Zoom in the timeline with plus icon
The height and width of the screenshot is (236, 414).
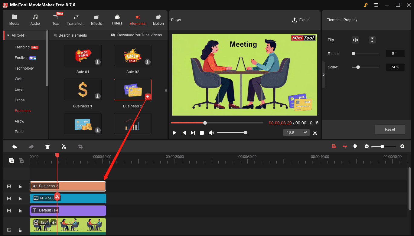[x=402, y=146]
